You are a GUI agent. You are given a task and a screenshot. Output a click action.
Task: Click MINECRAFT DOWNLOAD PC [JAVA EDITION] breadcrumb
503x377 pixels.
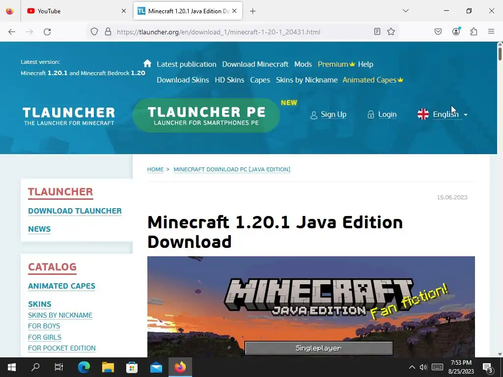coord(232,169)
